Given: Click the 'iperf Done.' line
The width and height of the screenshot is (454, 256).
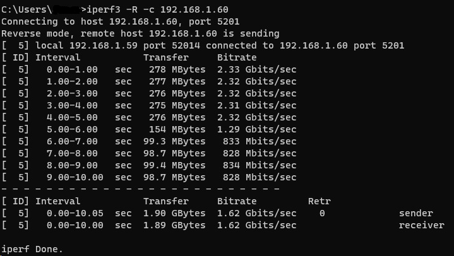Looking at the screenshot, I should point(32,249).
